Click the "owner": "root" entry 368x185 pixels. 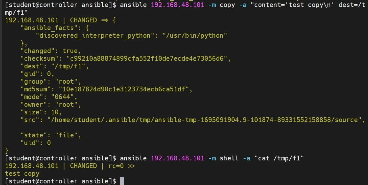point(51,104)
